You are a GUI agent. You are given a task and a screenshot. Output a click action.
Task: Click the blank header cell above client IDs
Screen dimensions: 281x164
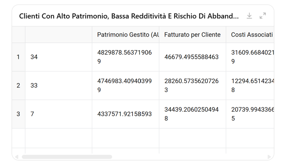[59, 35]
